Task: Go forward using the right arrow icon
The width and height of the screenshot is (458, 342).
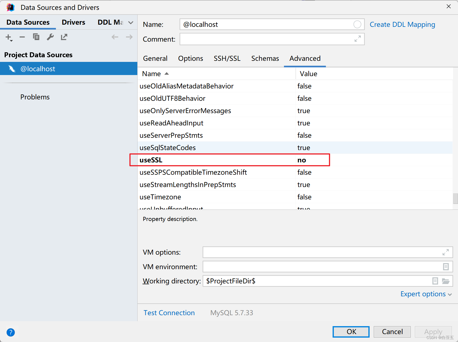Action: 129,37
